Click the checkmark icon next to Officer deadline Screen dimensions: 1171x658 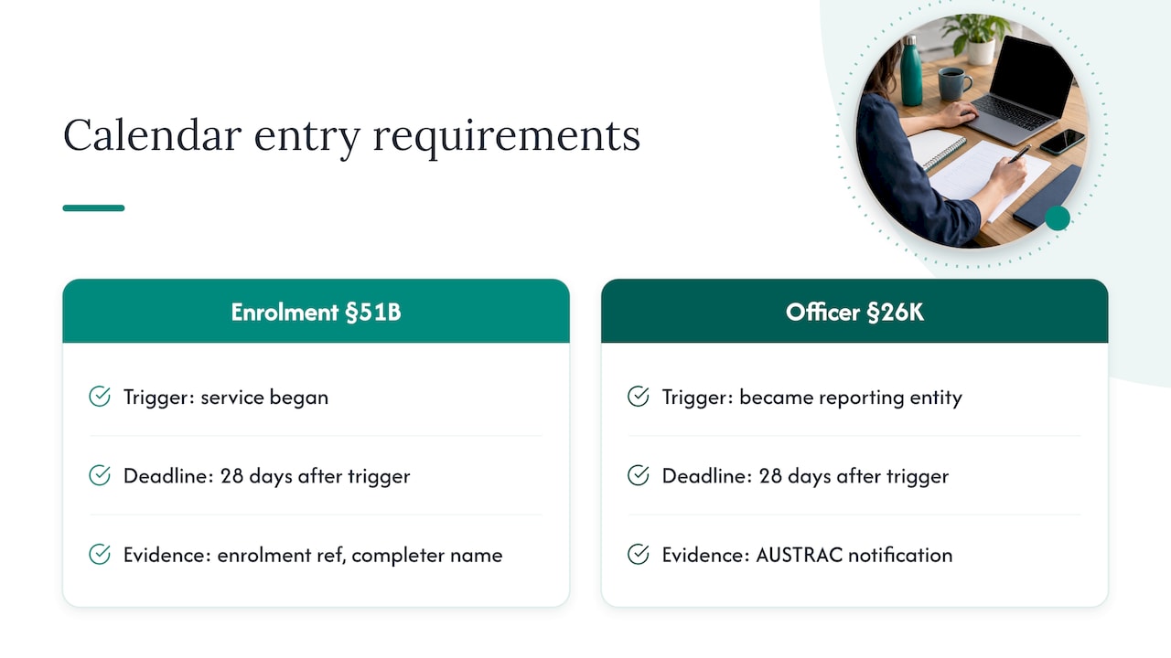[639, 475]
